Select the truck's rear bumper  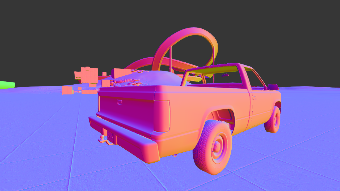tap(124, 139)
